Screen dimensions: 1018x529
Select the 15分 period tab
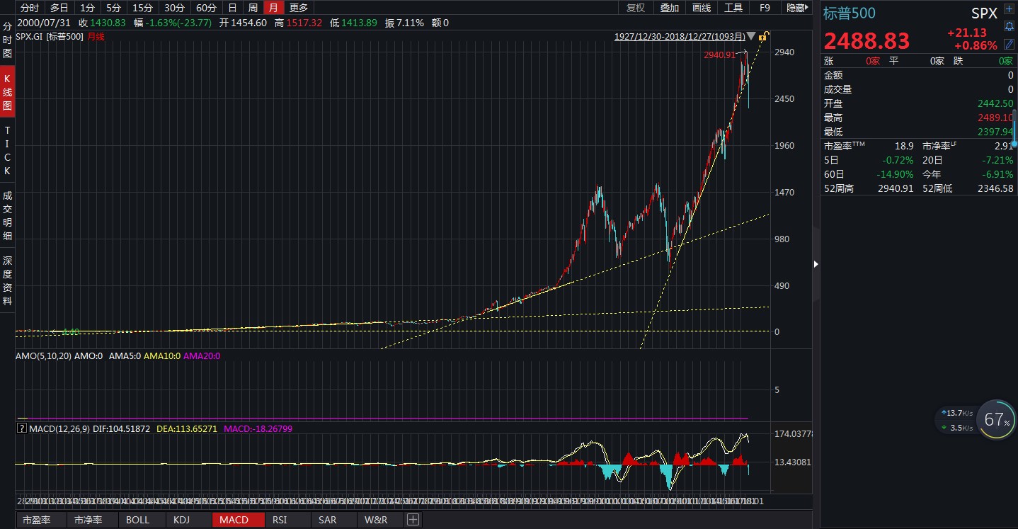(142, 8)
